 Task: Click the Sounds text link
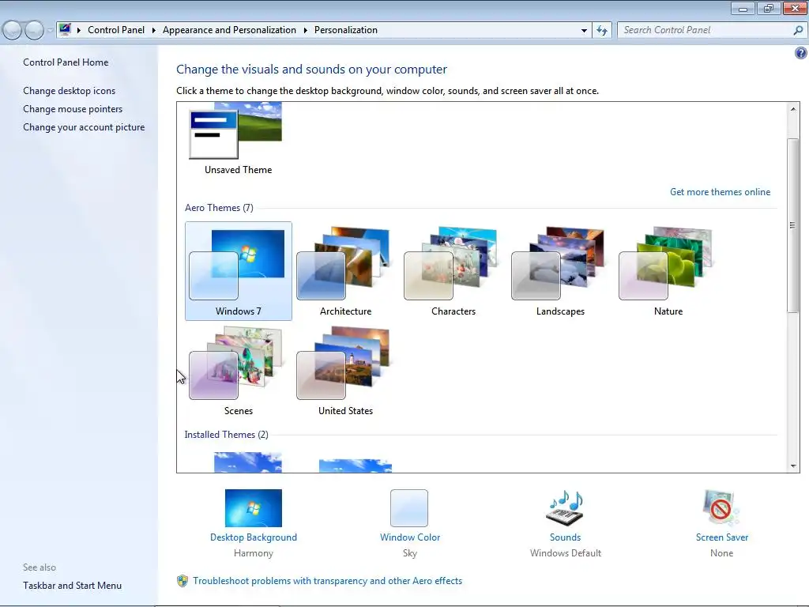point(566,537)
